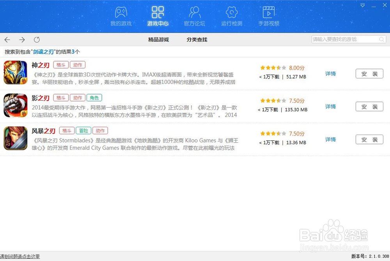Click the 剑魂之刃 search keyword text
The width and height of the screenshot is (390, 261).
[x=43, y=52]
